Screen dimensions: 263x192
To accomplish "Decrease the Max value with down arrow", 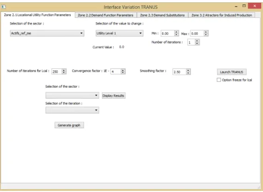I will [206, 35].
